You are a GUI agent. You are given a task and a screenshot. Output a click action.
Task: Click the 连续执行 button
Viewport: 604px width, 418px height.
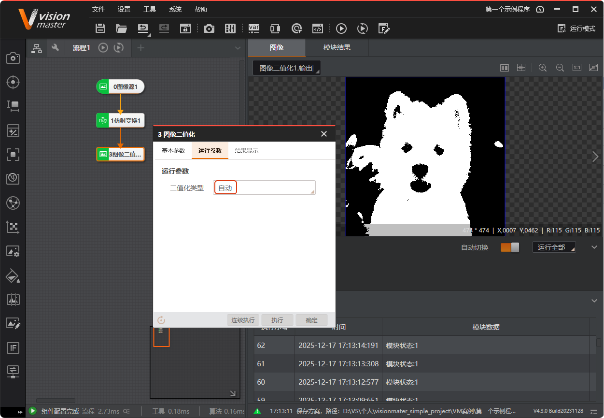[243, 320]
